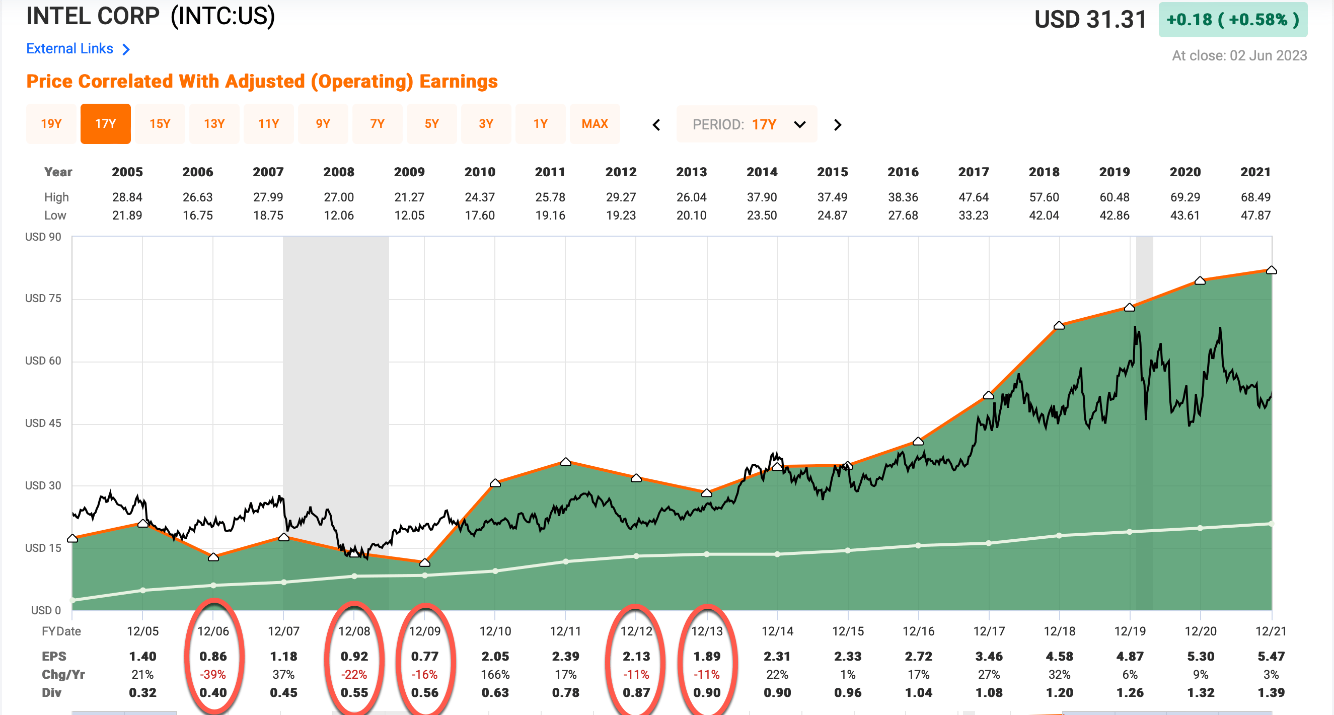Click the 12/10 earnings triangle marker
Screen dimensions: 1334x715
coord(495,483)
